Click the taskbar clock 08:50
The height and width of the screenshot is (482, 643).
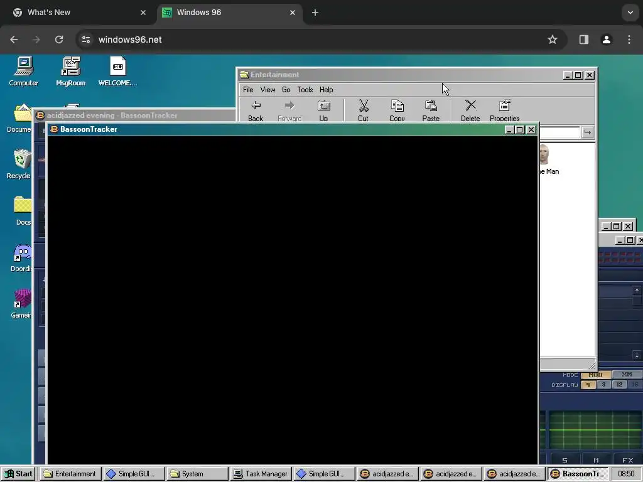[626, 474]
